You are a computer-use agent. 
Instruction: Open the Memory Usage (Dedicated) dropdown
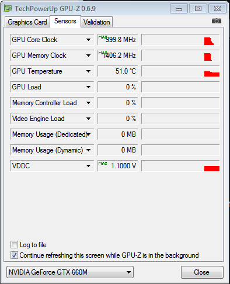(89, 134)
